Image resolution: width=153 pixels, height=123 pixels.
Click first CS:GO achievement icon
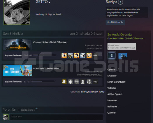[x=64, y=55]
